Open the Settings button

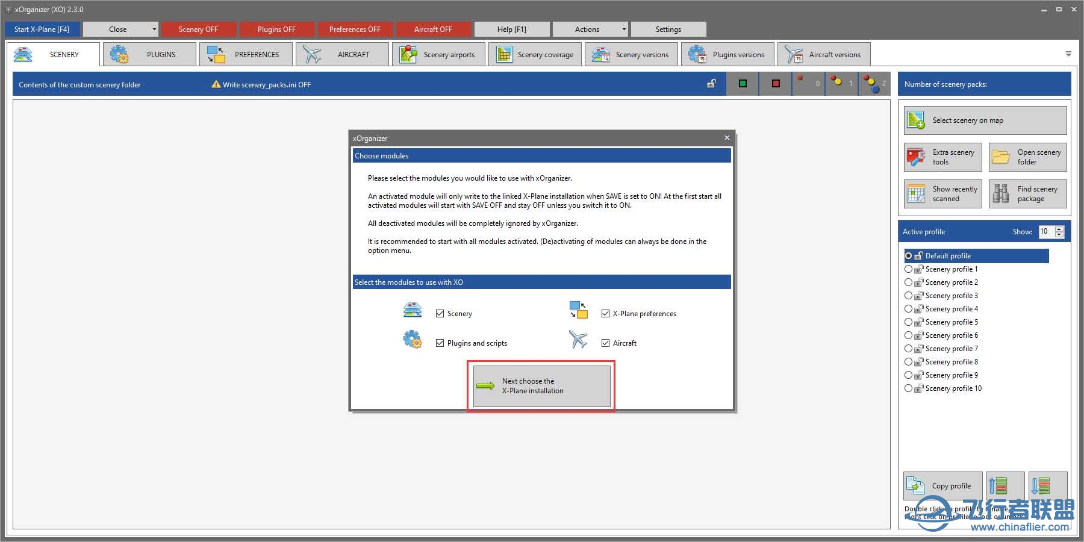668,29
